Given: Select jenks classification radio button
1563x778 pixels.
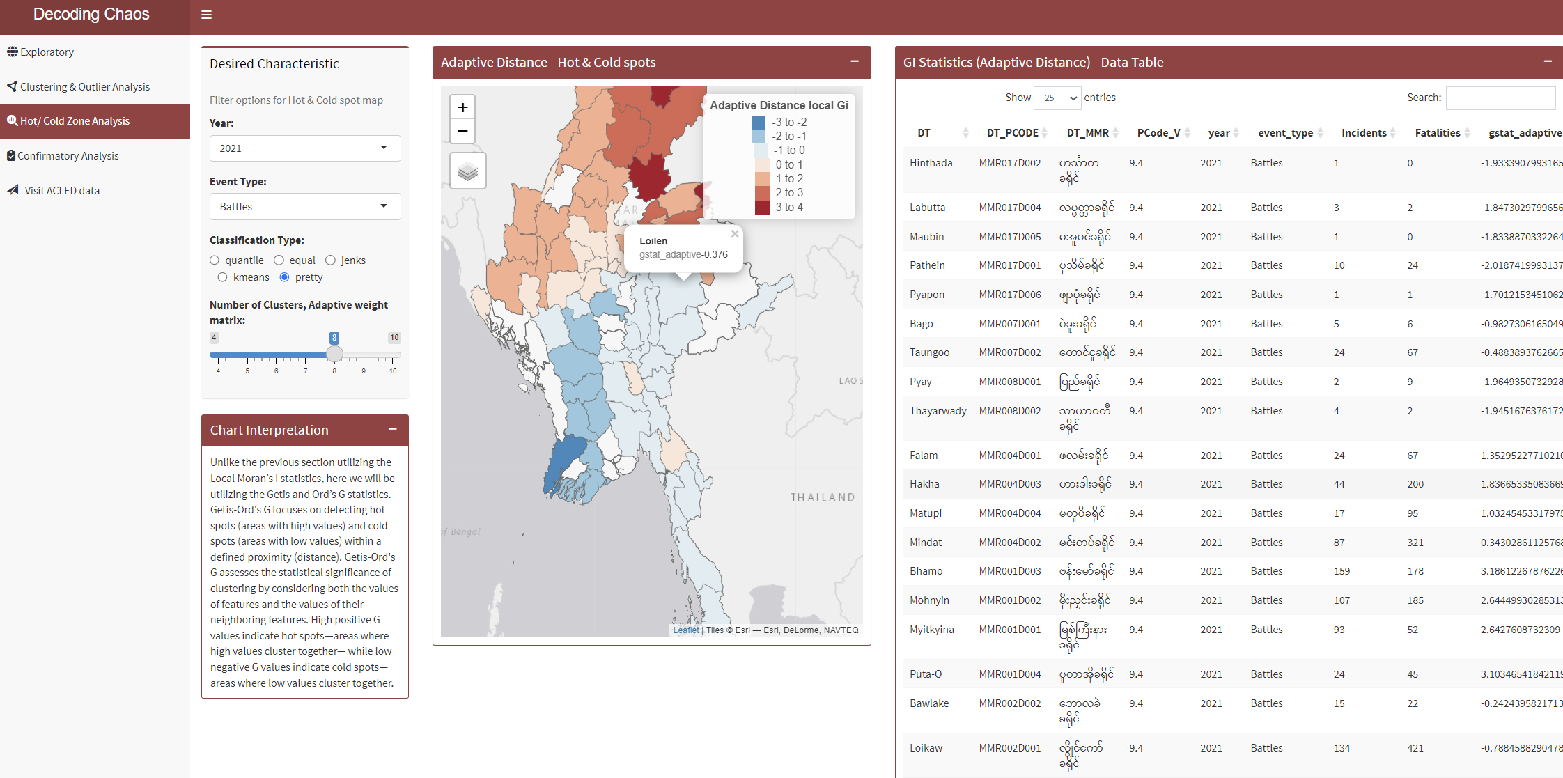Looking at the screenshot, I should tap(331, 260).
